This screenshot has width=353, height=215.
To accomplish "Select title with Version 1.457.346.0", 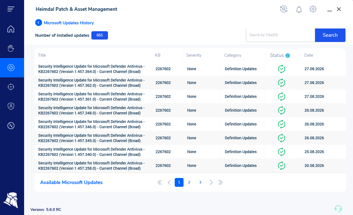I will point(91,124).
